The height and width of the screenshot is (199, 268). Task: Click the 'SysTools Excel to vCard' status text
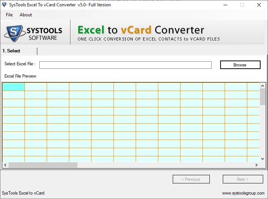tap(23, 193)
